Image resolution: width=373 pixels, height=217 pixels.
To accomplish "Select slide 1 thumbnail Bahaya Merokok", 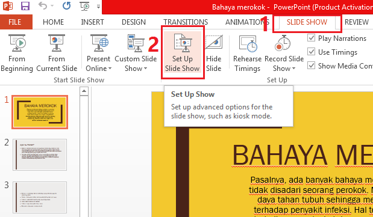I will [x=40, y=112].
